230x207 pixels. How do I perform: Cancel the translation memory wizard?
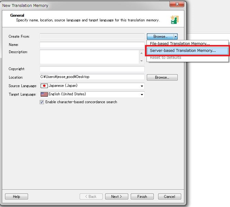coord(170,197)
